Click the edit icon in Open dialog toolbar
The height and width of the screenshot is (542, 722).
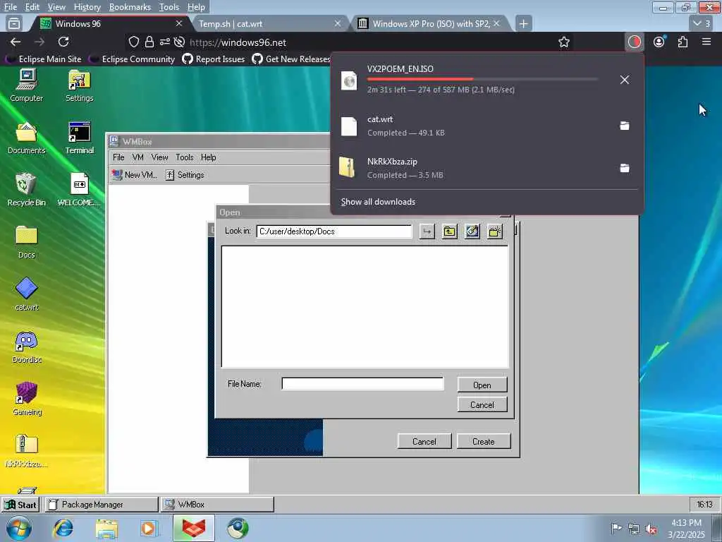point(472,231)
